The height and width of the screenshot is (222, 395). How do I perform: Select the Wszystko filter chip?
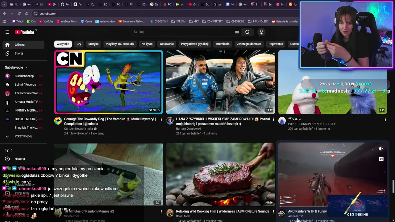tap(63, 44)
